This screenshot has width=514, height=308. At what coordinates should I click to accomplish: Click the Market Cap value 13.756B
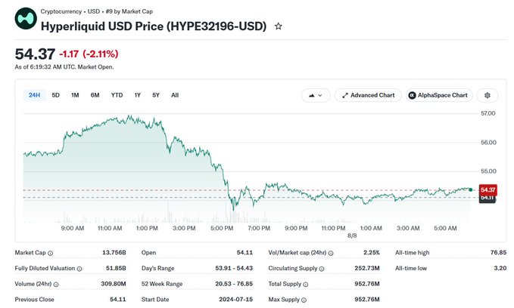point(114,253)
